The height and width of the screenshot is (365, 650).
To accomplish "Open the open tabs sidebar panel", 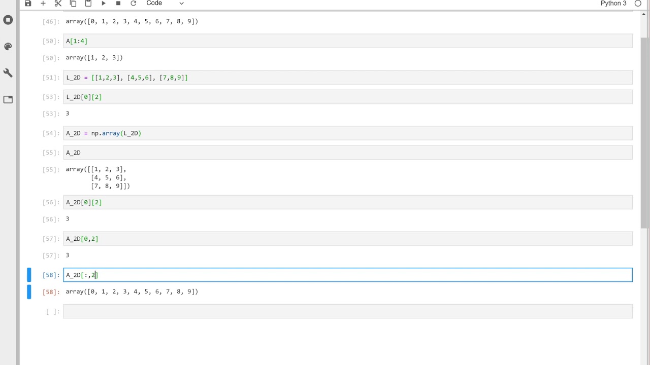I will click(x=8, y=99).
